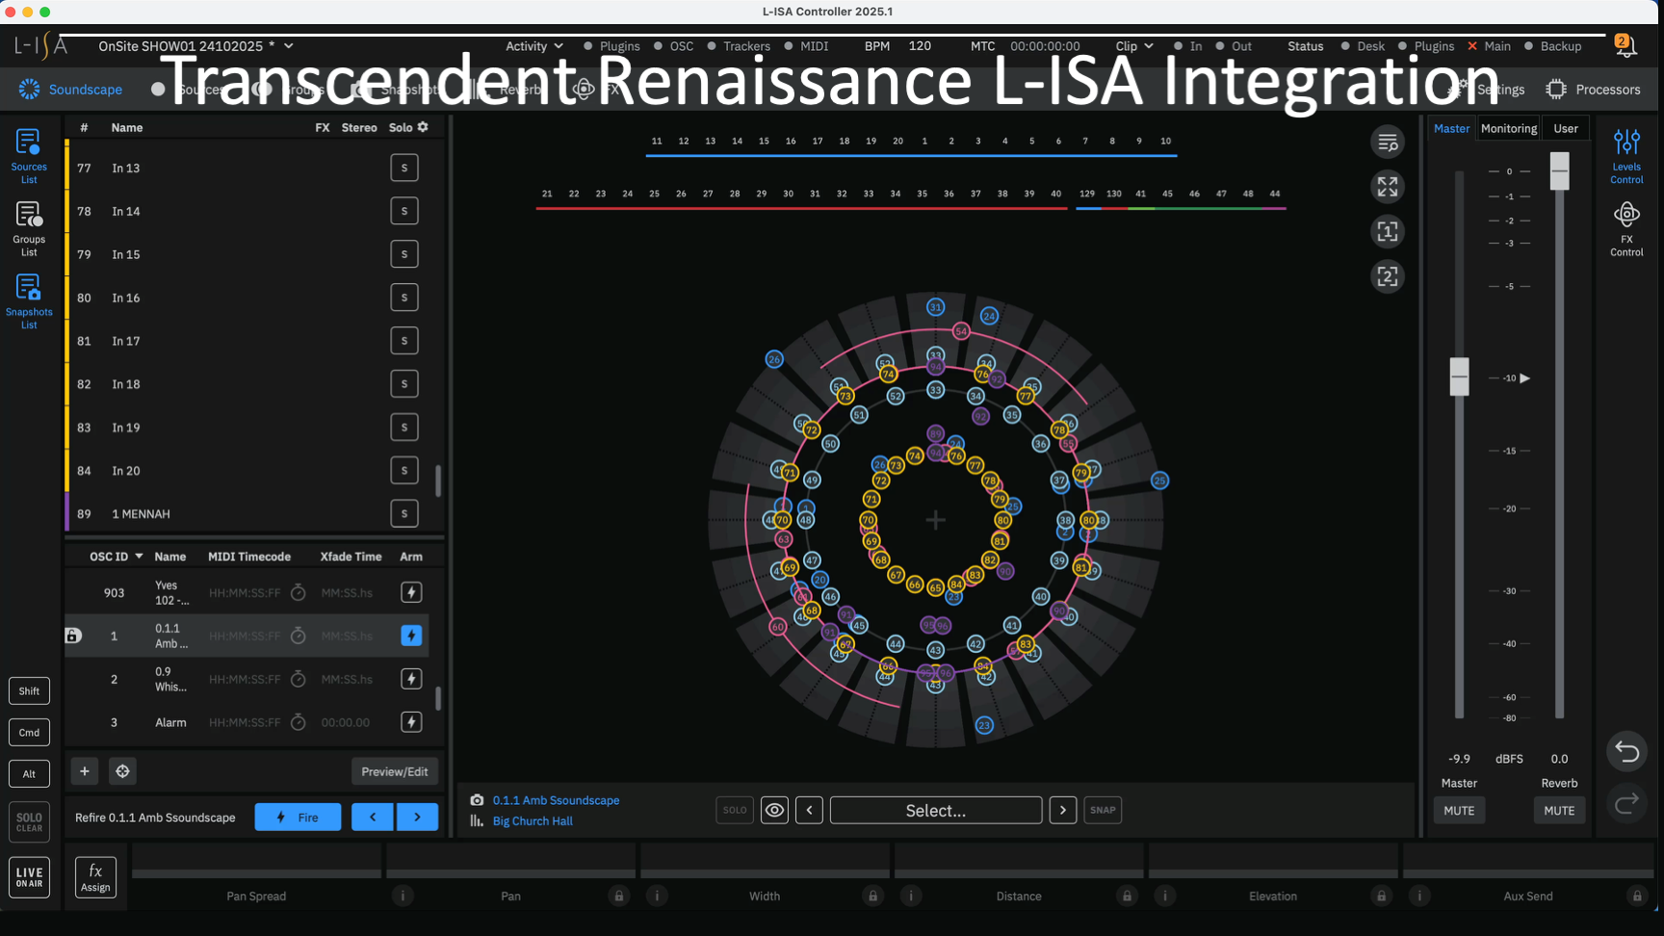Image resolution: width=1664 pixels, height=936 pixels.
Task: Open the fx Assign button
Action: tap(95, 877)
